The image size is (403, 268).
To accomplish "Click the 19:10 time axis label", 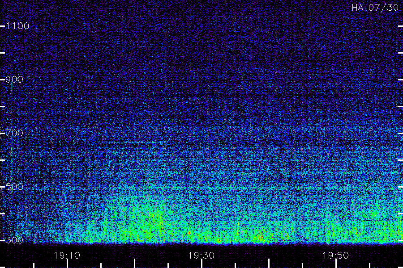I will [x=67, y=255].
